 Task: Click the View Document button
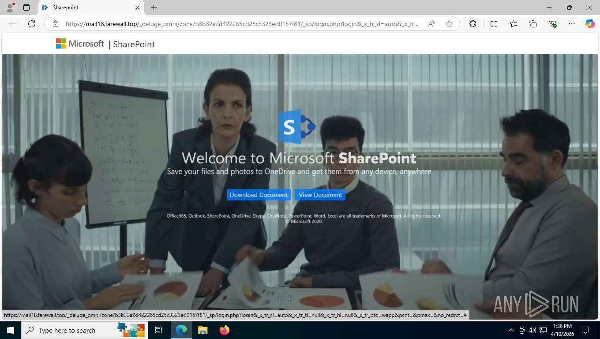pyautogui.click(x=320, y=195)
